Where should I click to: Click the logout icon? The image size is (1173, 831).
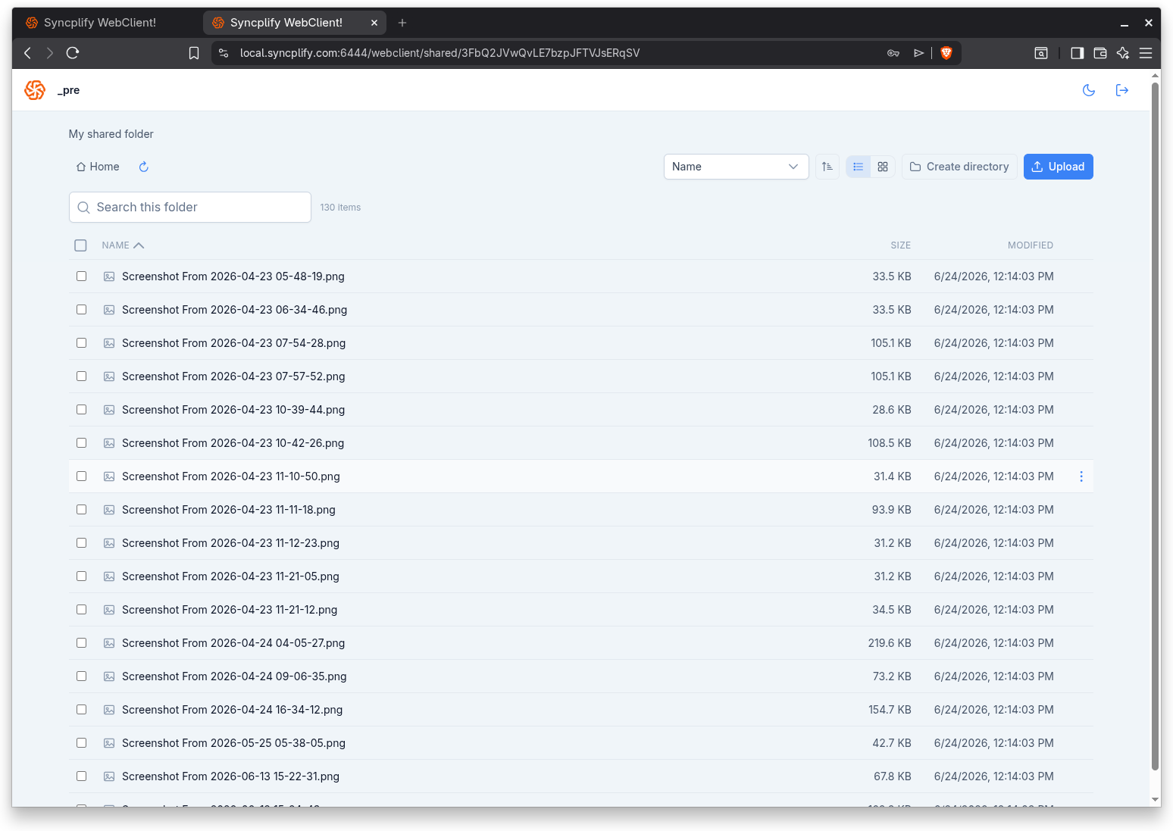(1122, 90)
